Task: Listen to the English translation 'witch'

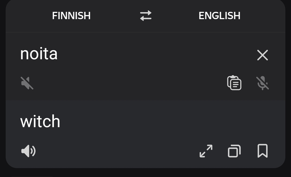Action: tap(28, 151)
